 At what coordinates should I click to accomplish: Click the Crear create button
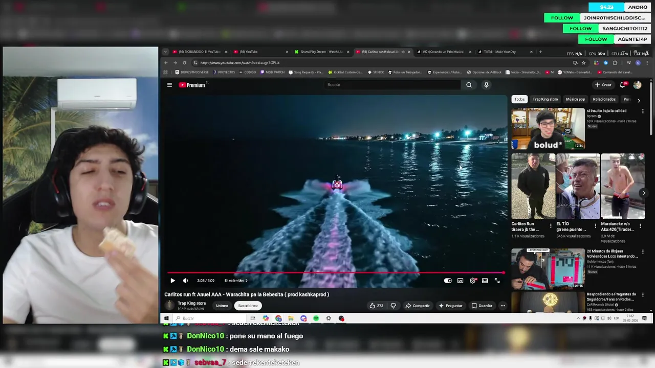[603, 85]
